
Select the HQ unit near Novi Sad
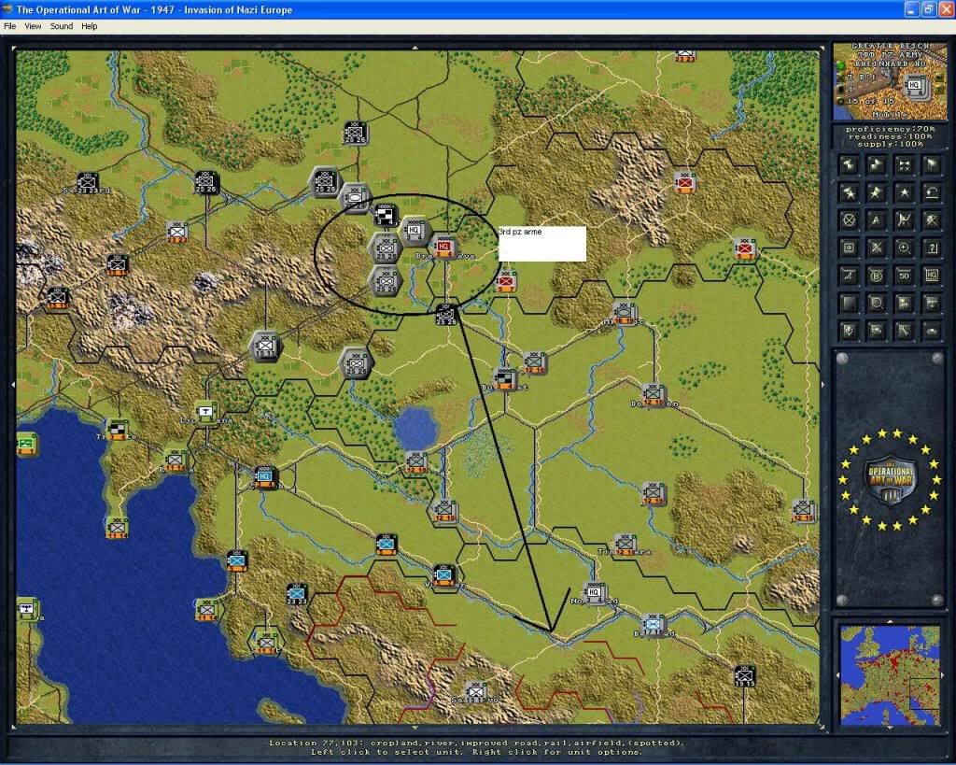[x=594, y=592]
